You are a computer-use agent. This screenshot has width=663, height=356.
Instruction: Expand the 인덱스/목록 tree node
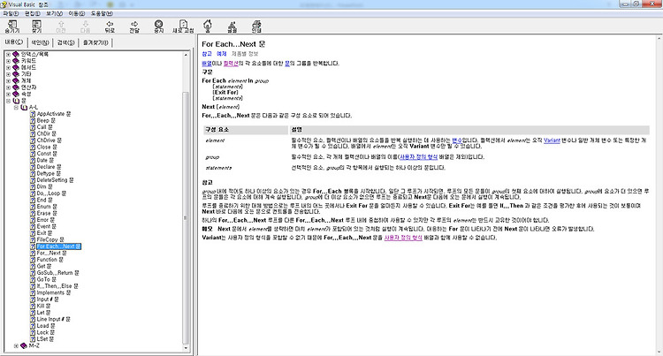(x=8, y=55)
